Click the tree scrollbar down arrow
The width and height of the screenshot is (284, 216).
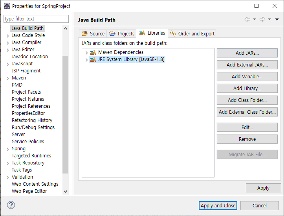click(x=65, y=191)
